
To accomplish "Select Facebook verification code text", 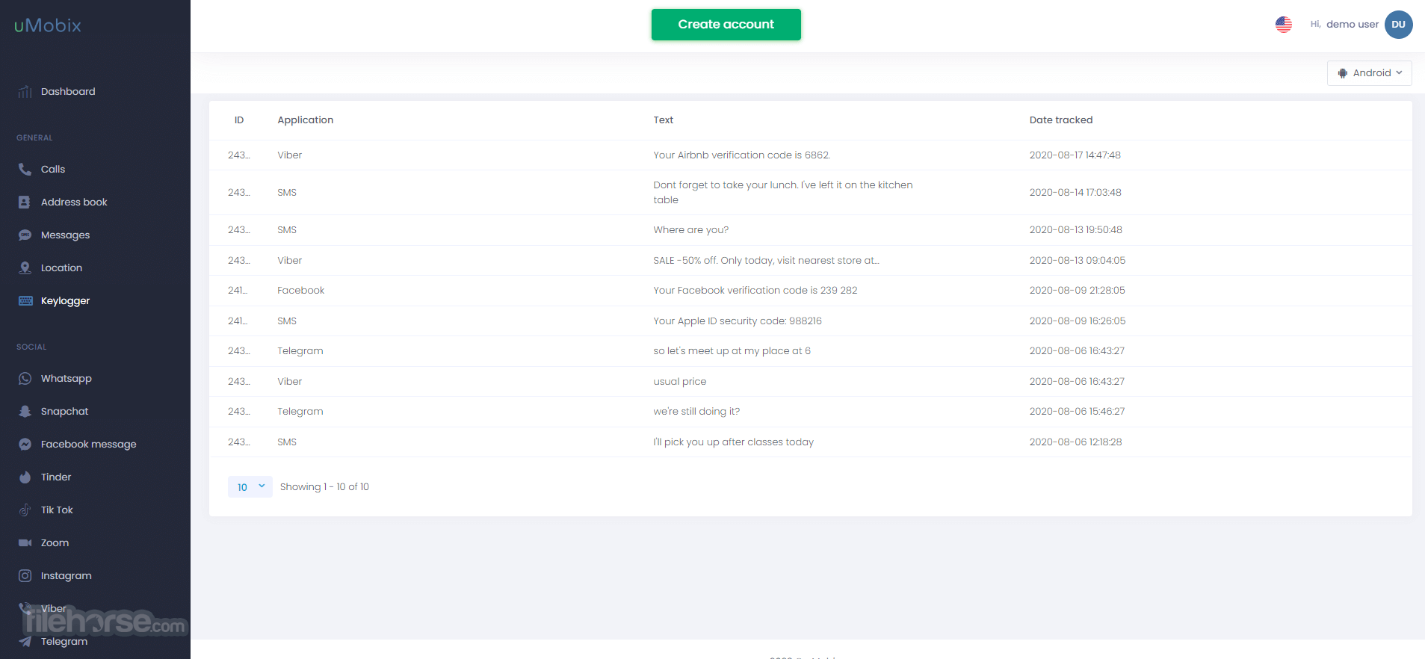I will click(x=755, y=291).
